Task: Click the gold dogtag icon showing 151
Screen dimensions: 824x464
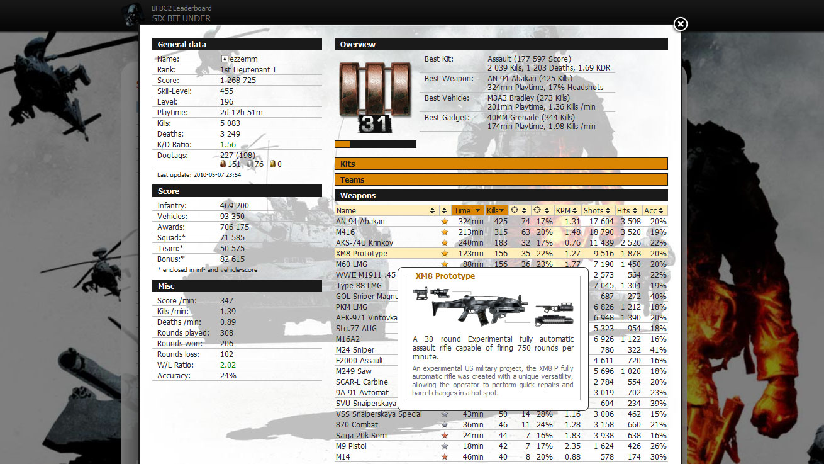Action: (223, 164)
